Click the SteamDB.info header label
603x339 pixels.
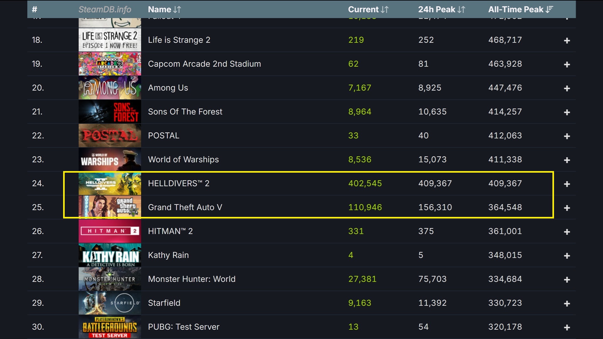pyautogui.click(x=105, y=9)
